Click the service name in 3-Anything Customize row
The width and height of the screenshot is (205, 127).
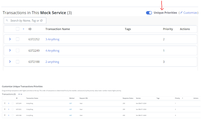[141, 109]
